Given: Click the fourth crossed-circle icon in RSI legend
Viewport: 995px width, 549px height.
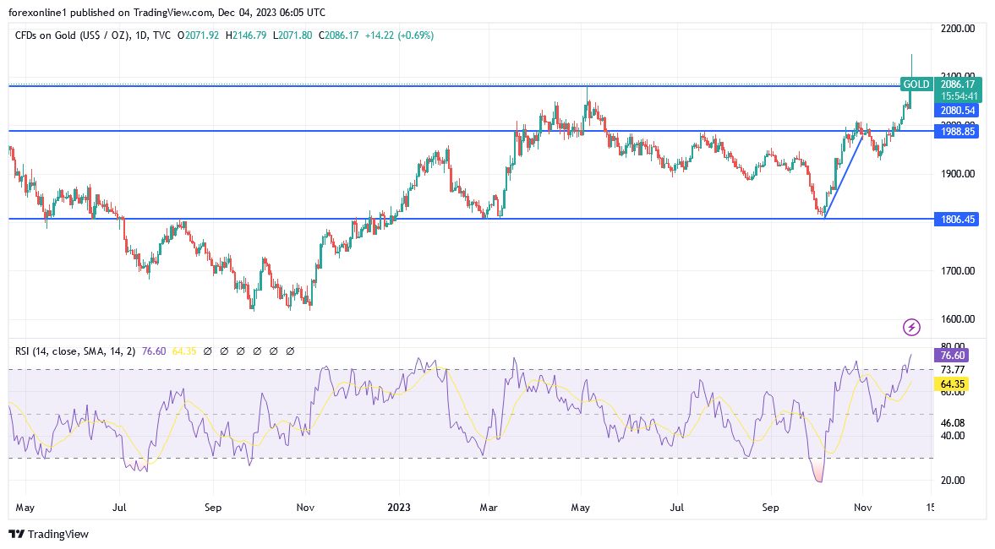Looking at the screenshot, I should [257, 351].
